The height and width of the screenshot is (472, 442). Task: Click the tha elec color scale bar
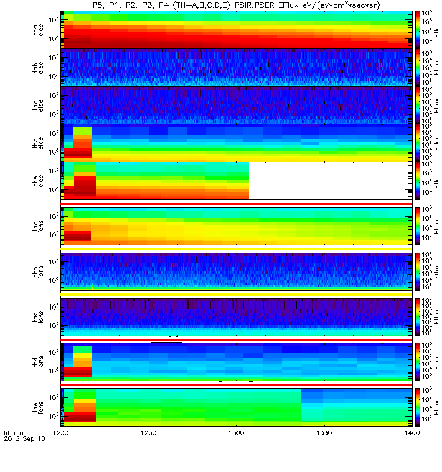pyautogui.click(x=418, y=29)
